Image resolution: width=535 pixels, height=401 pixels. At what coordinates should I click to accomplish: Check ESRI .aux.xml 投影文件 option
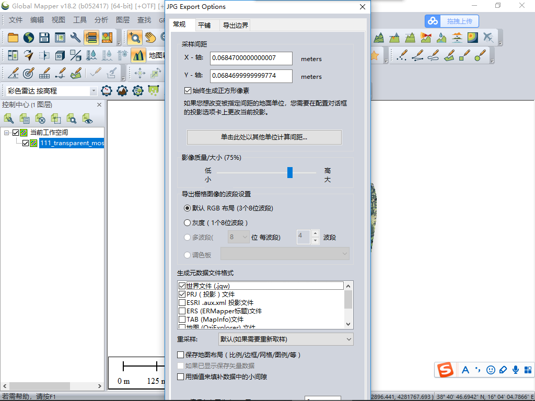pos(182,303)
